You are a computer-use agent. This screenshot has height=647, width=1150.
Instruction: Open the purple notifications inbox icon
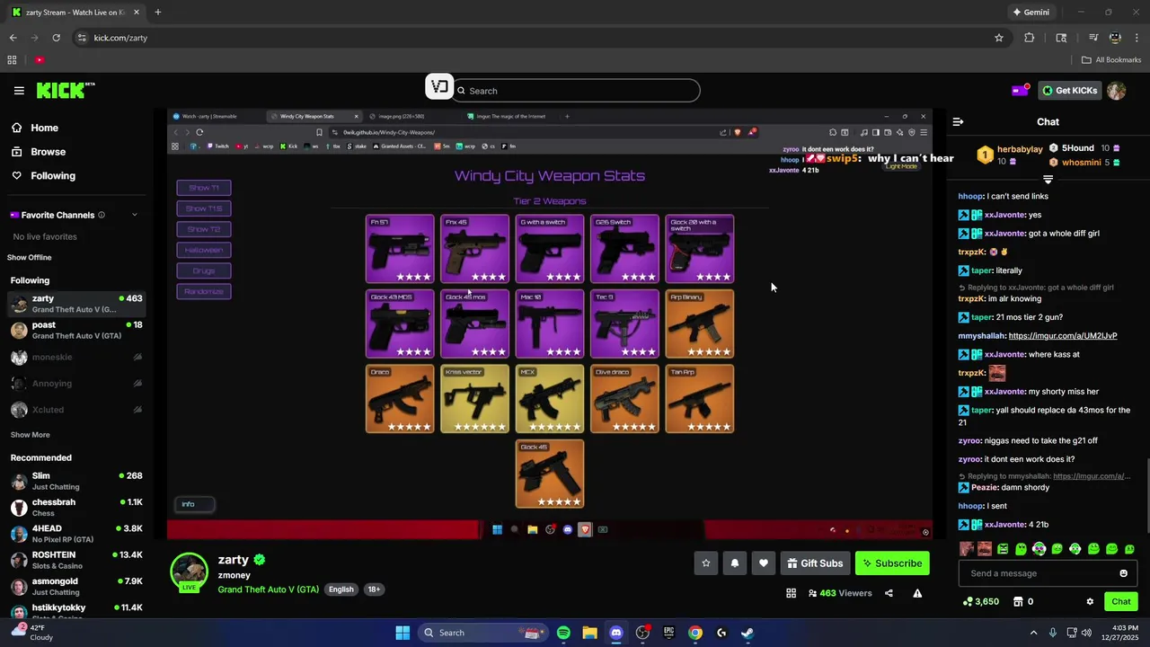click(1020, 90)
